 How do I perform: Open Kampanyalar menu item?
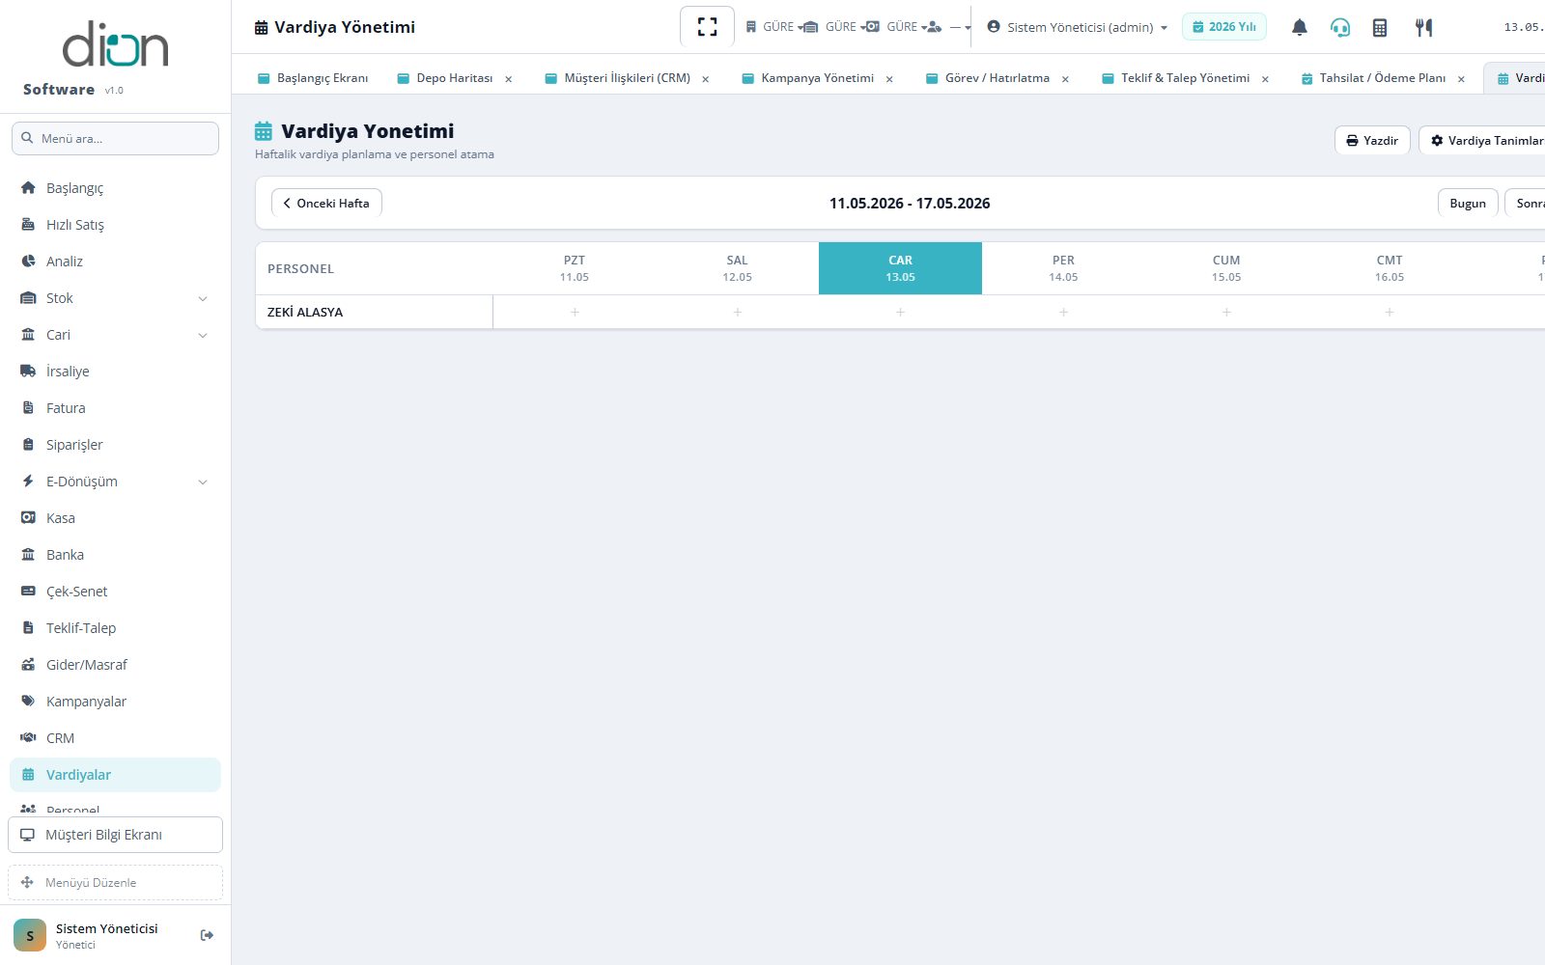point(115,702)
